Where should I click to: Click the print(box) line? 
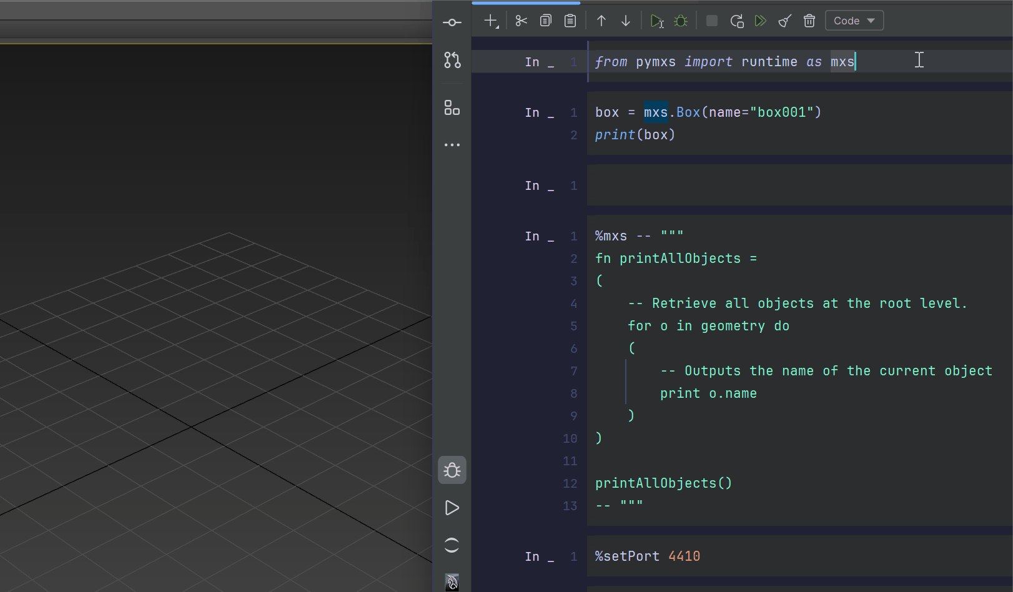point(635,135)
